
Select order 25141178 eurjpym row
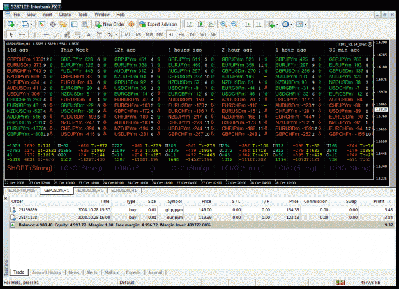[x=202, y=218]
